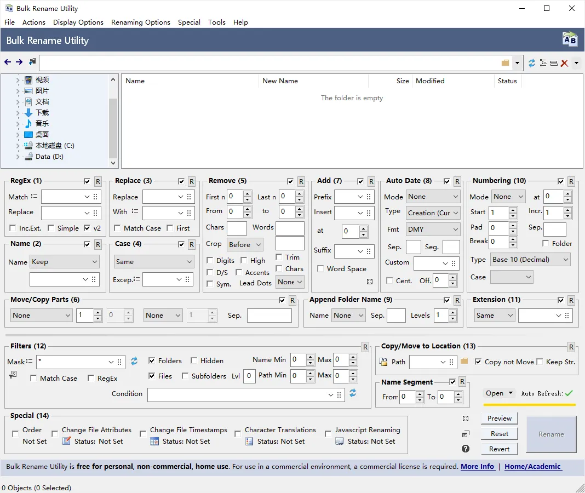Click the folder path input field
The width and height of the screenshot is (585, 493).
pyautogui.click(x=268, y=62)
